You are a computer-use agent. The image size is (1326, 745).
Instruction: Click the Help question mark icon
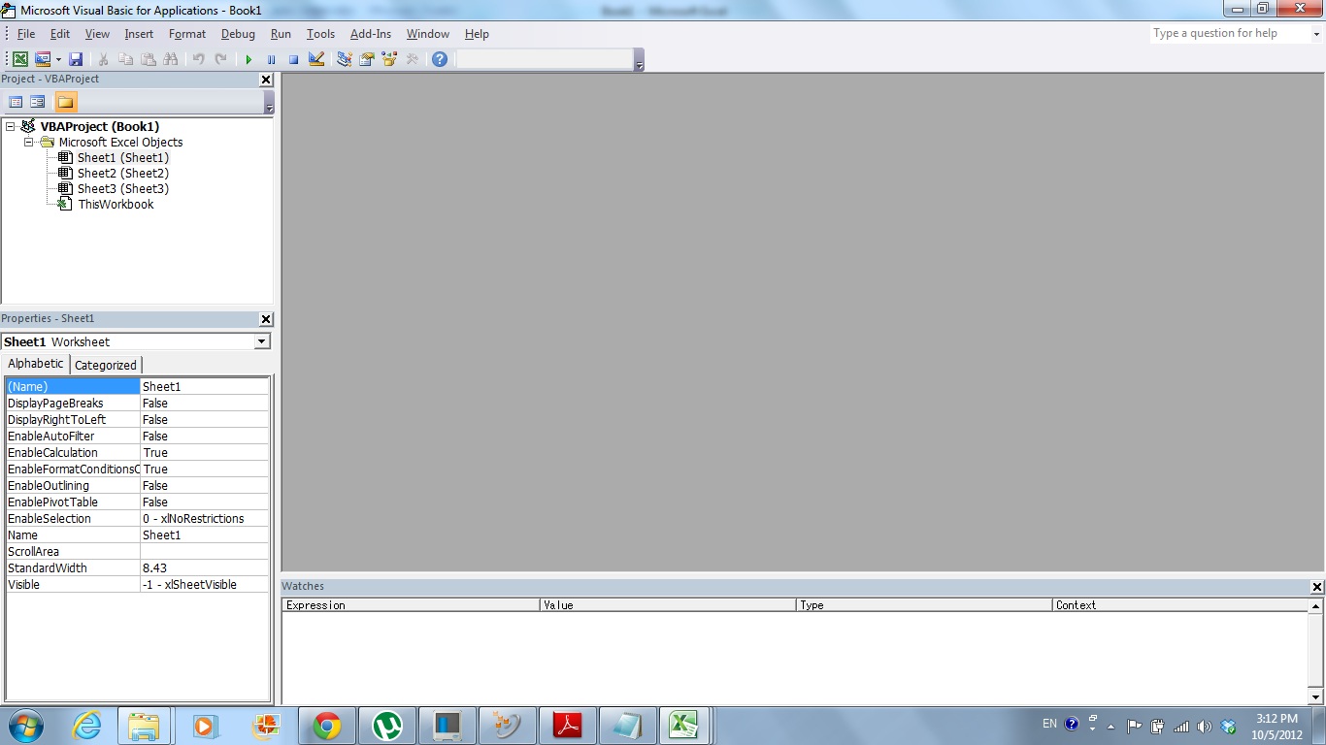[x=440, y=59]
